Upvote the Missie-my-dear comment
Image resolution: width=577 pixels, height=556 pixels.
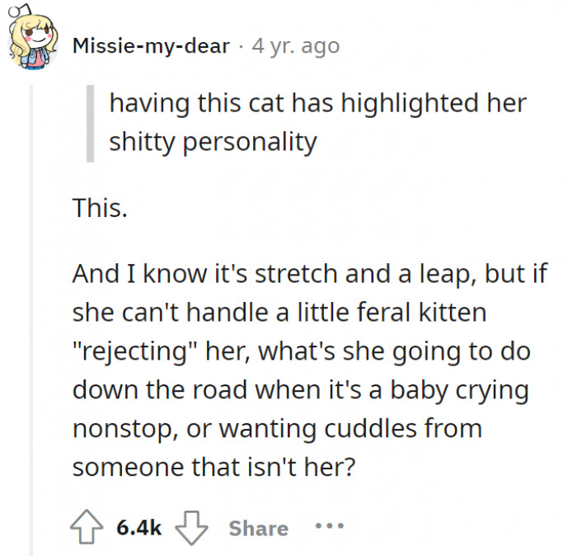(87, 528)
